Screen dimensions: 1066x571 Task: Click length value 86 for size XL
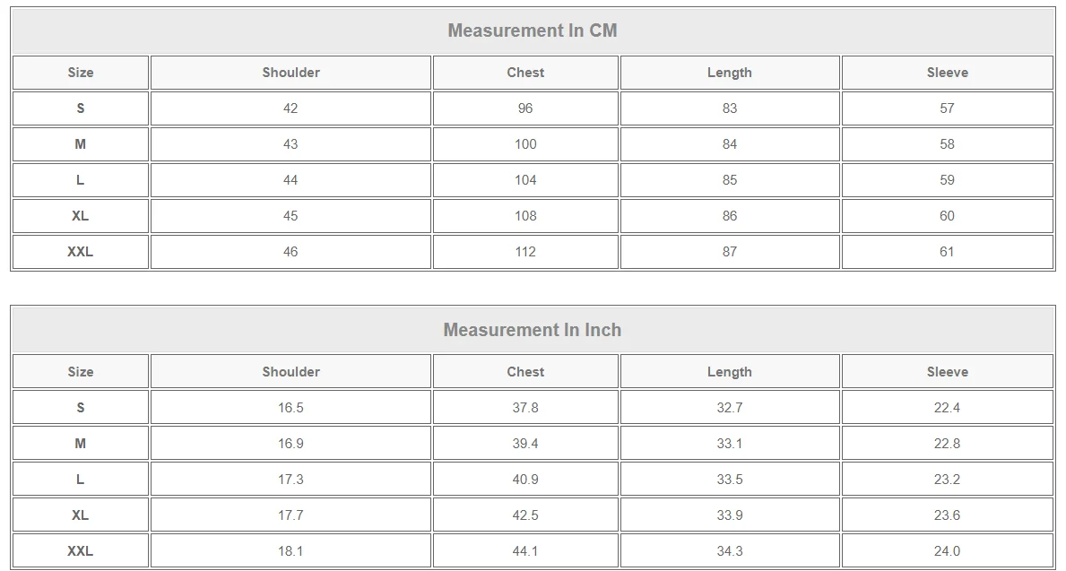(730, 216)
